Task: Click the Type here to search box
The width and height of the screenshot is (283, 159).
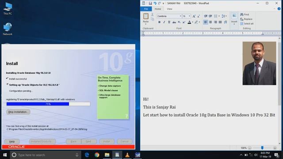Action: point(46,155)
